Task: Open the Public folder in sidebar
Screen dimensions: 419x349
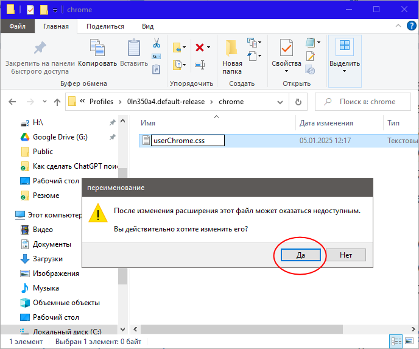Action: 43,152
